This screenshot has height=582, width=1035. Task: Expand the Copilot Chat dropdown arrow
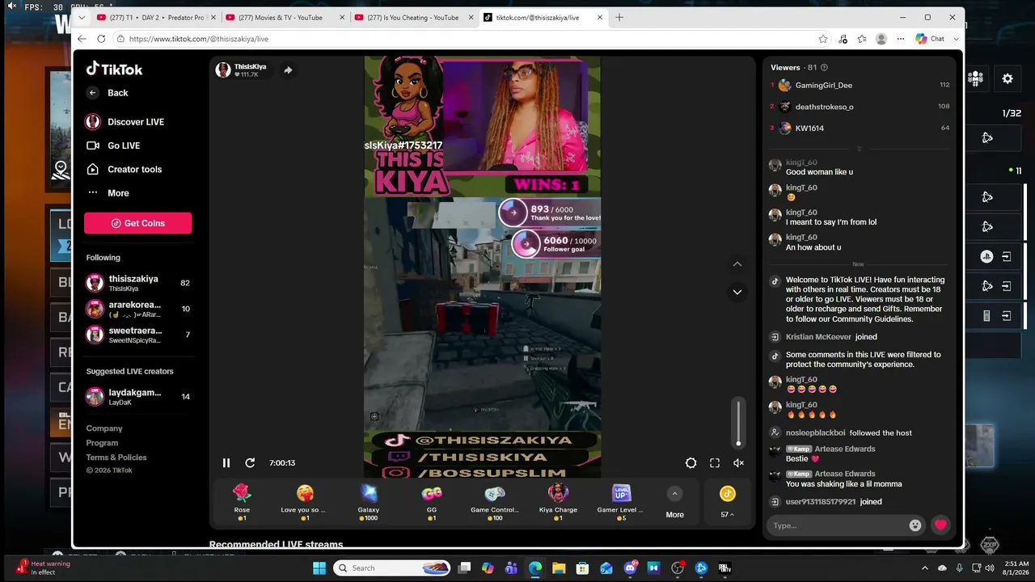957,39
